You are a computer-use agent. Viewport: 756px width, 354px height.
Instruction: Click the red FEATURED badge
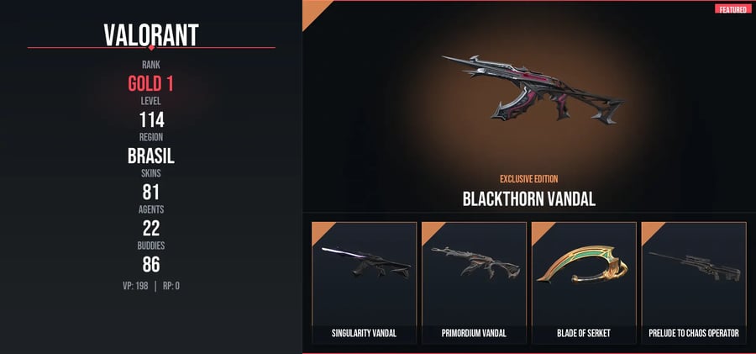[732, 9]
